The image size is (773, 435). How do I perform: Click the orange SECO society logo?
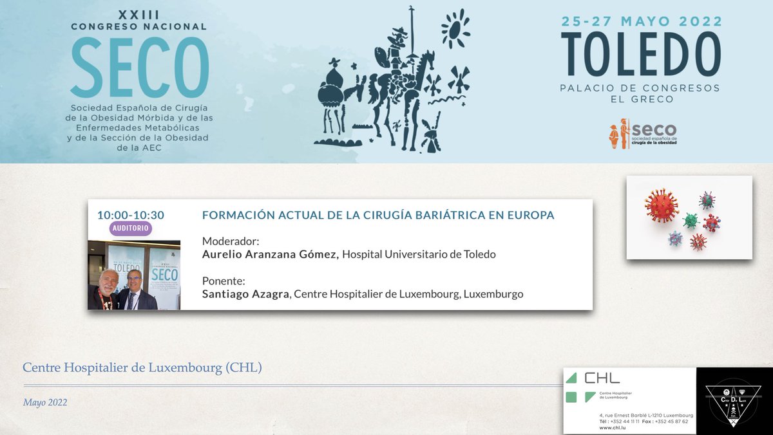click(643, 134)
